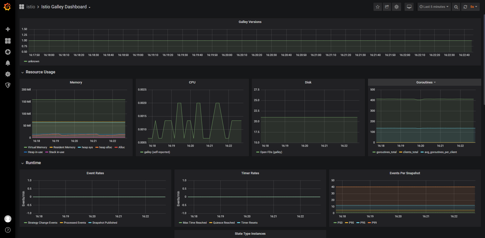
Task: Toggle clients_total legend entry
Action: [x=410, y=152]
